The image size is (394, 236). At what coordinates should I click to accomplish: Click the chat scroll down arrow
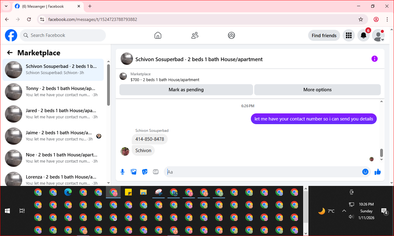click(x=382, y=160)
